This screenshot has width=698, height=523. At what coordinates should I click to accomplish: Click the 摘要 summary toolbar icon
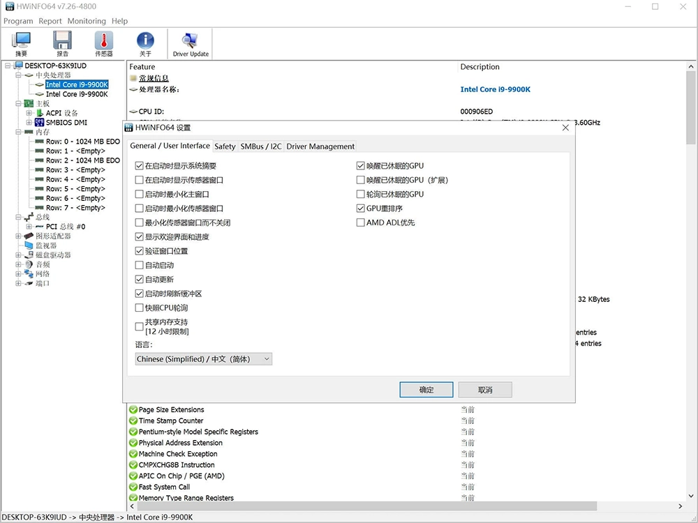(22, 44)
